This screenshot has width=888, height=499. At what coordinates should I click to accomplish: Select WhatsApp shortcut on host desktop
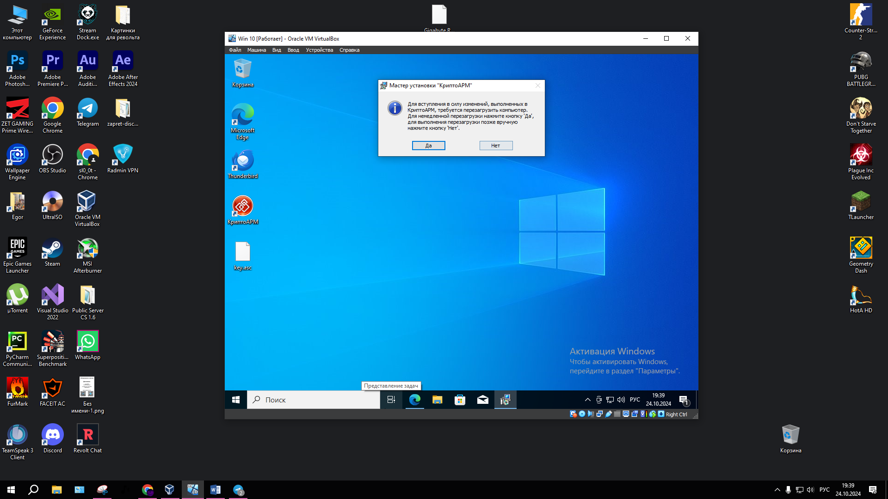pyautogui.click(x=88, y=346)
